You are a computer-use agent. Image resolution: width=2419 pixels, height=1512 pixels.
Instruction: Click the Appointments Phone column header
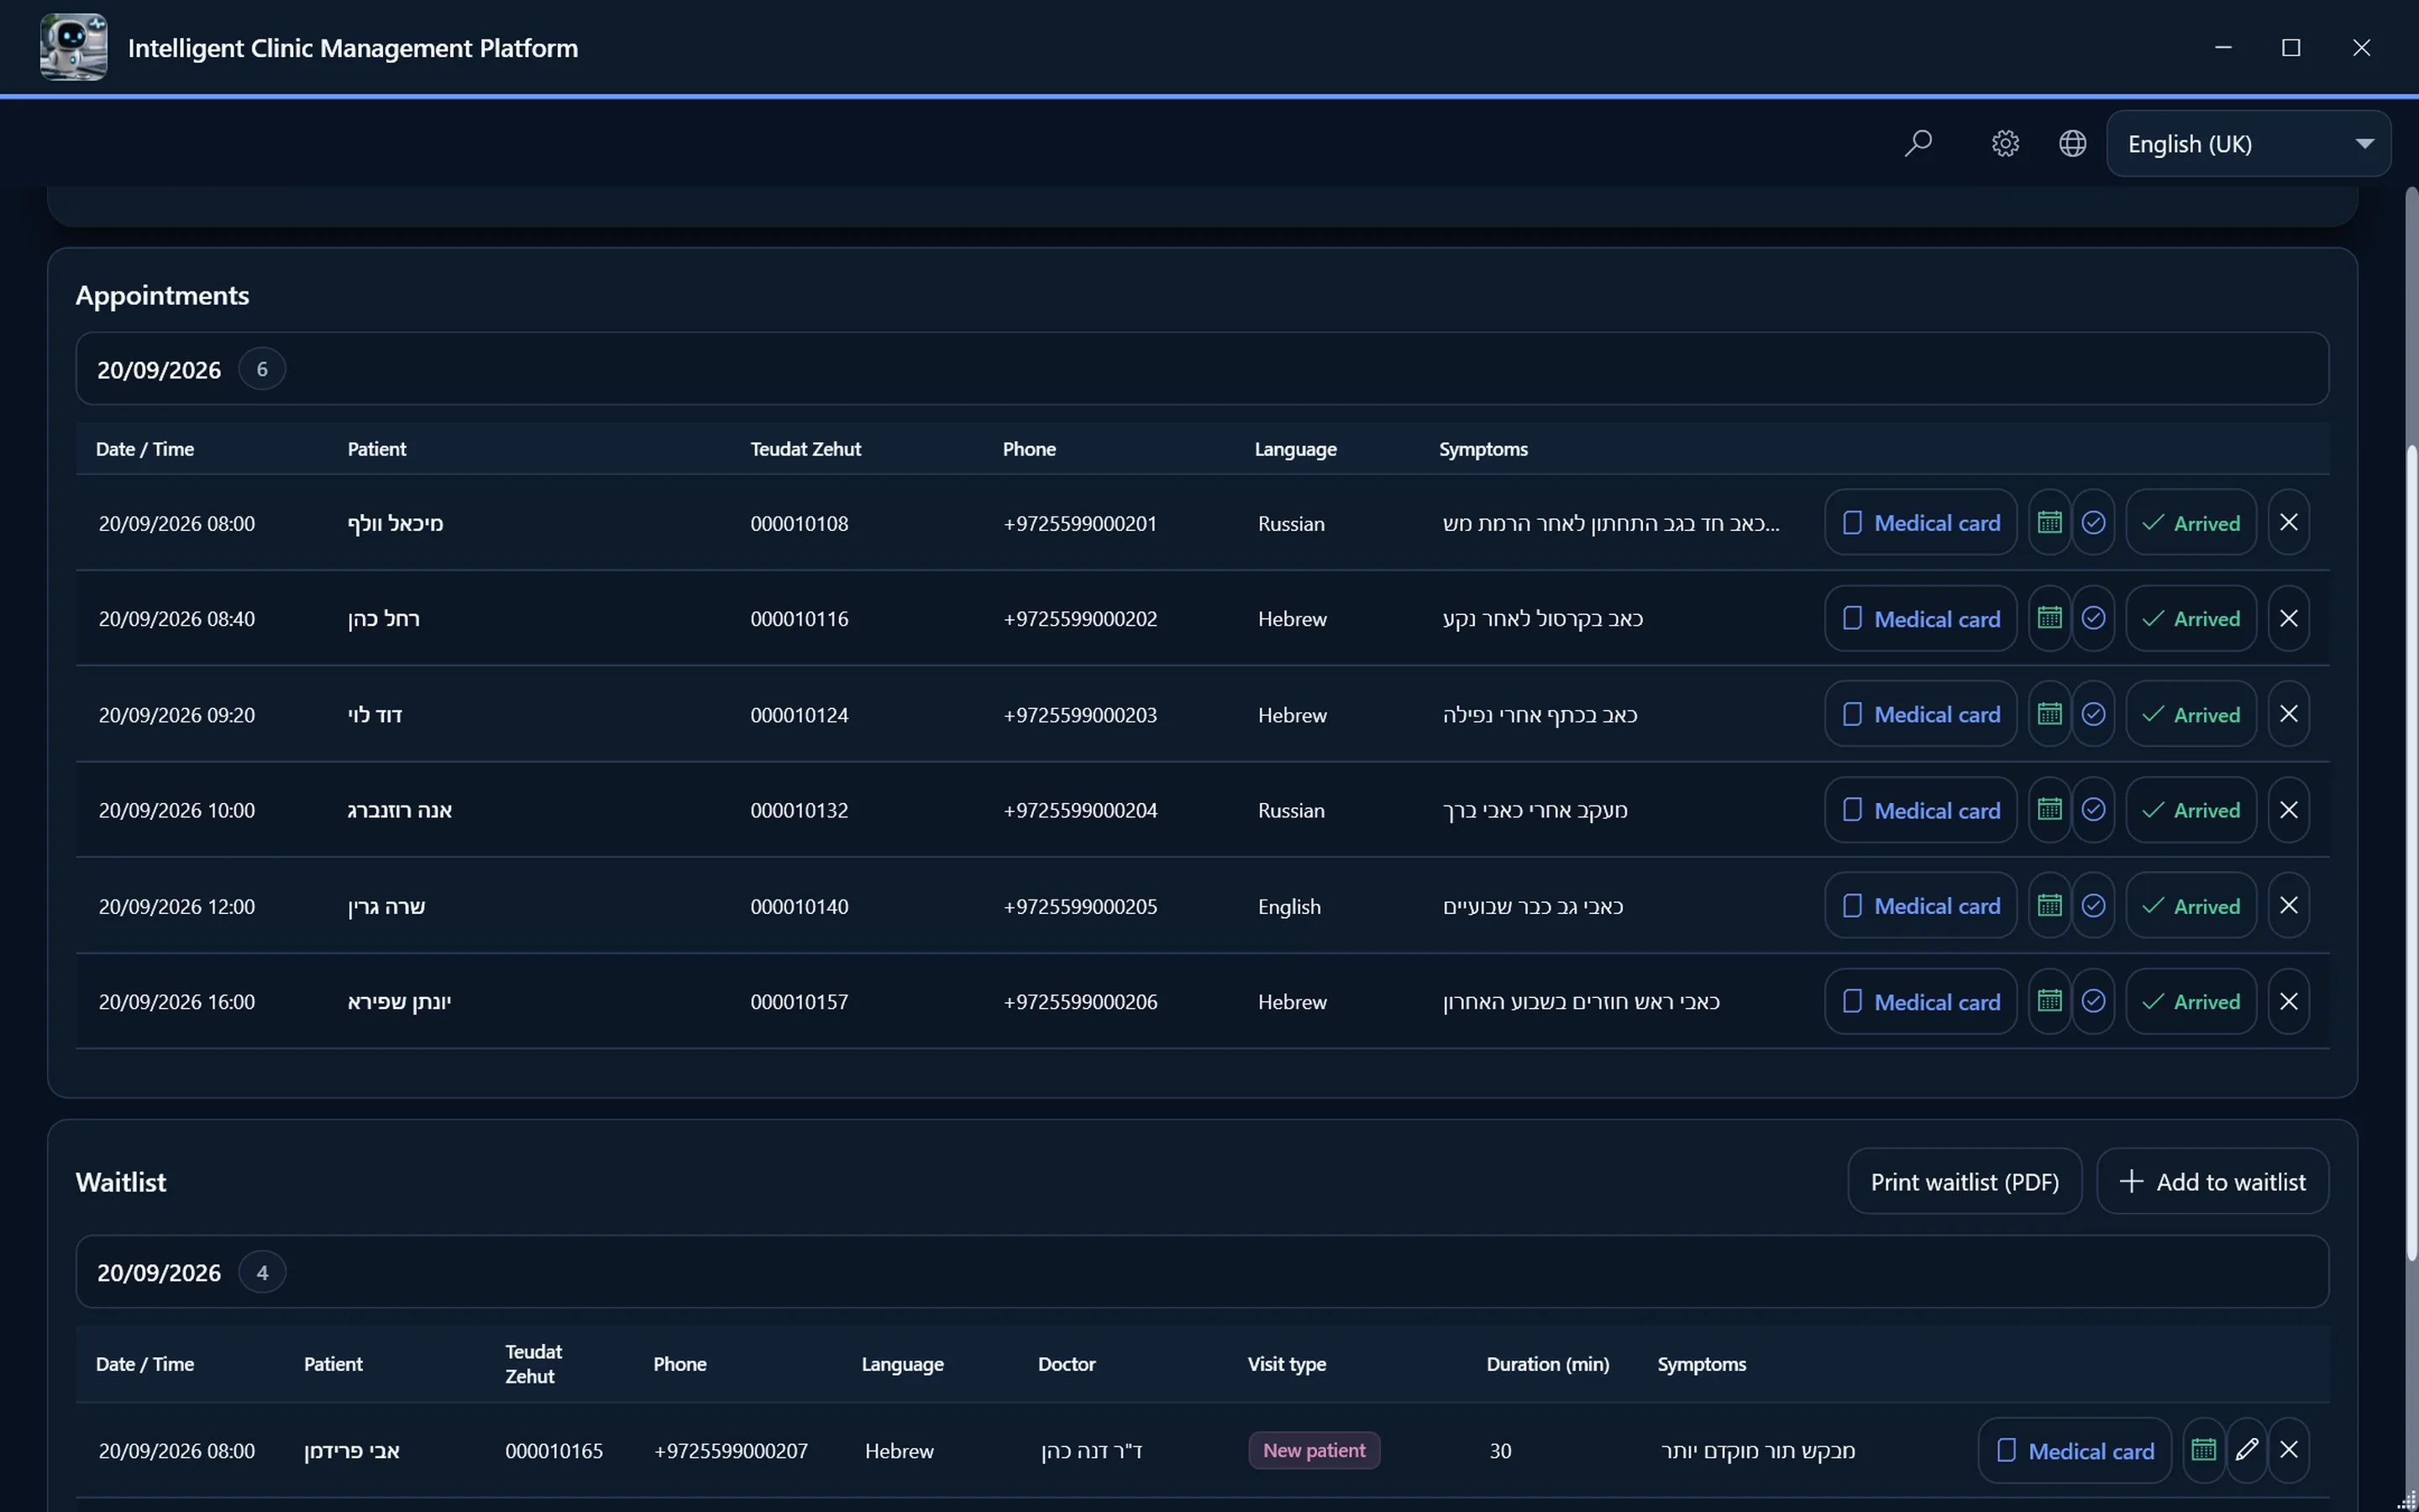pyautogui.click(x=1030, y=449)
